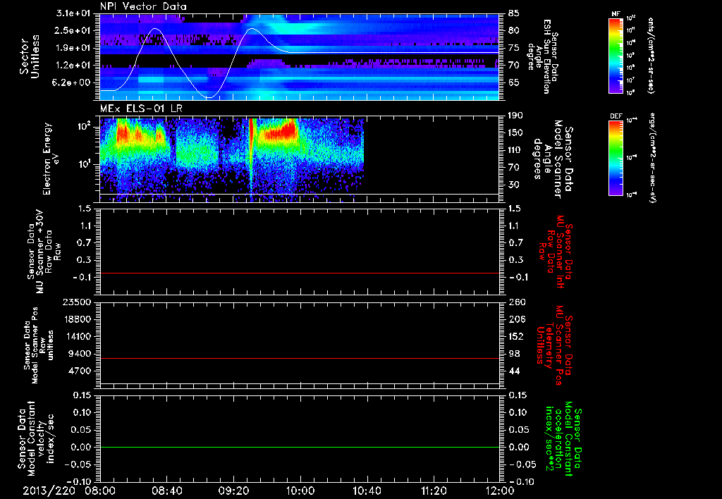Click the Model Scanner Pos Raw axis label
This screenshot has height=499, width=722.
(x=39, y=345)
